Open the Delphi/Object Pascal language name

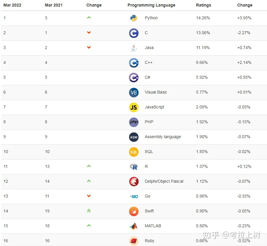point(164,181)
